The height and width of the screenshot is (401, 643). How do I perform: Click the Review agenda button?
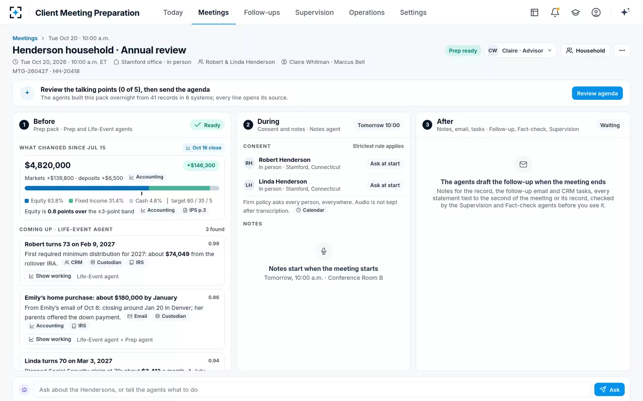(x=597, y=93)
